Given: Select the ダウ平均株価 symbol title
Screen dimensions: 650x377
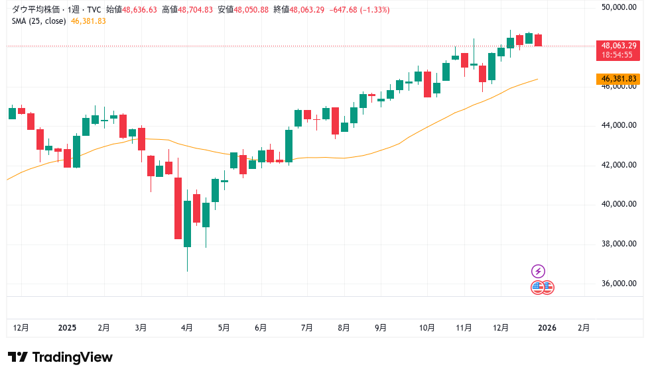Looking at the screenshot, I should point(36,10).
